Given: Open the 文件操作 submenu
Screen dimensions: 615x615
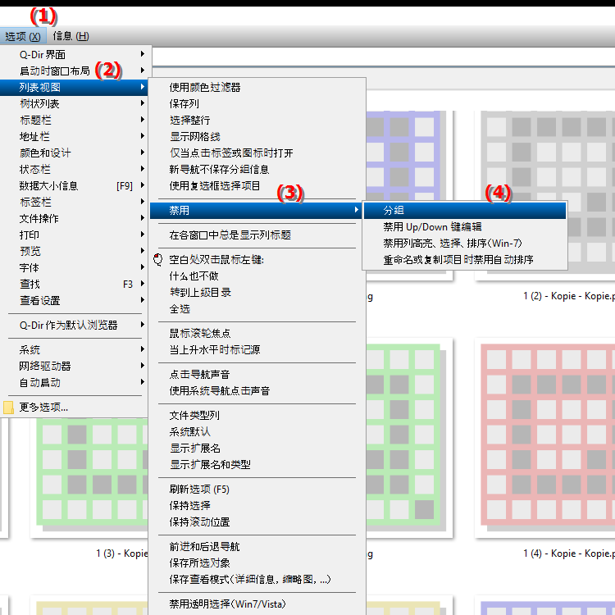Looking at the screenshot, I should pos(74,218).
